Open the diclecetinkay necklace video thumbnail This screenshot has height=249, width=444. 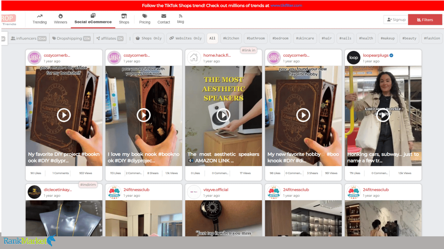pos(64,218)
